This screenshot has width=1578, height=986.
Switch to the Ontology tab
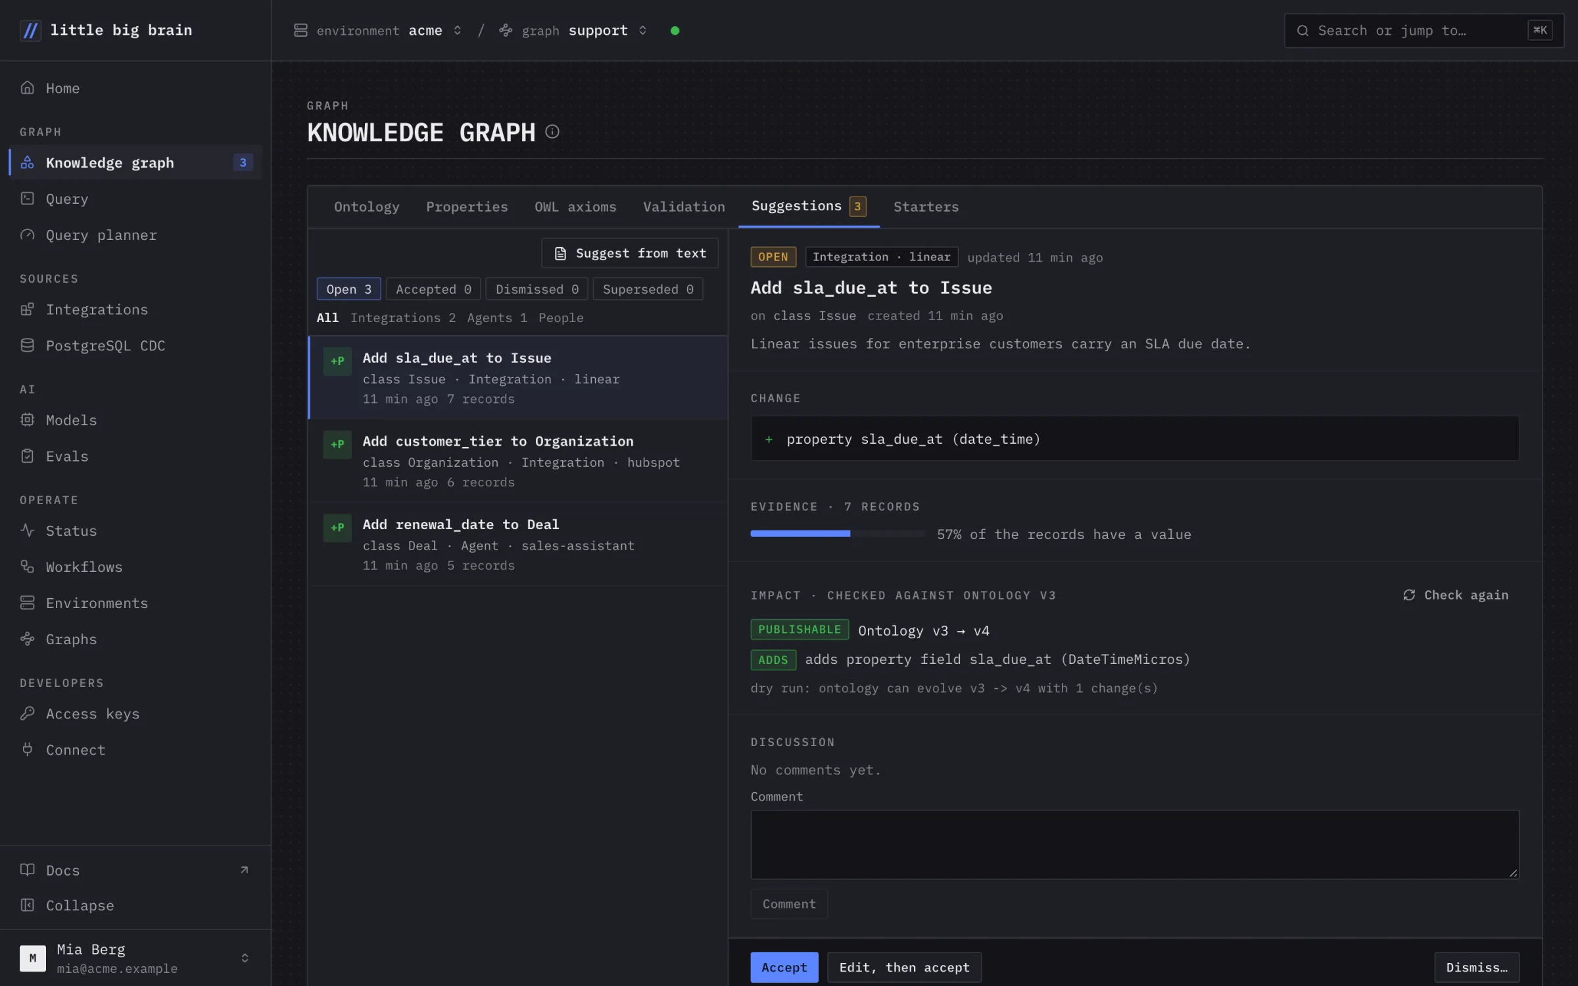click(366, 206)
